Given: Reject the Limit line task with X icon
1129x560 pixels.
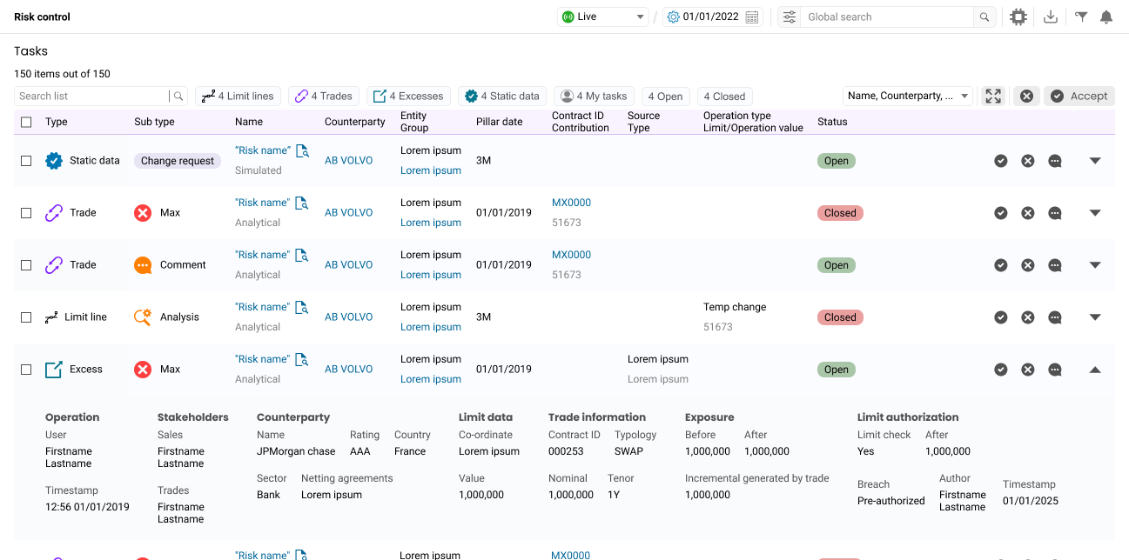Looking at the screenshot, I should [1028, 317].
